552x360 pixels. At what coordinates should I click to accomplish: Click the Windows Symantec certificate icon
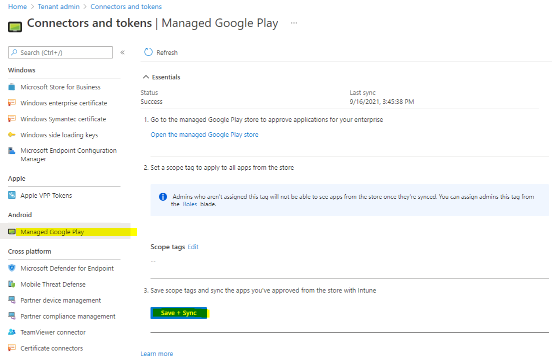[x=11, y=118]
